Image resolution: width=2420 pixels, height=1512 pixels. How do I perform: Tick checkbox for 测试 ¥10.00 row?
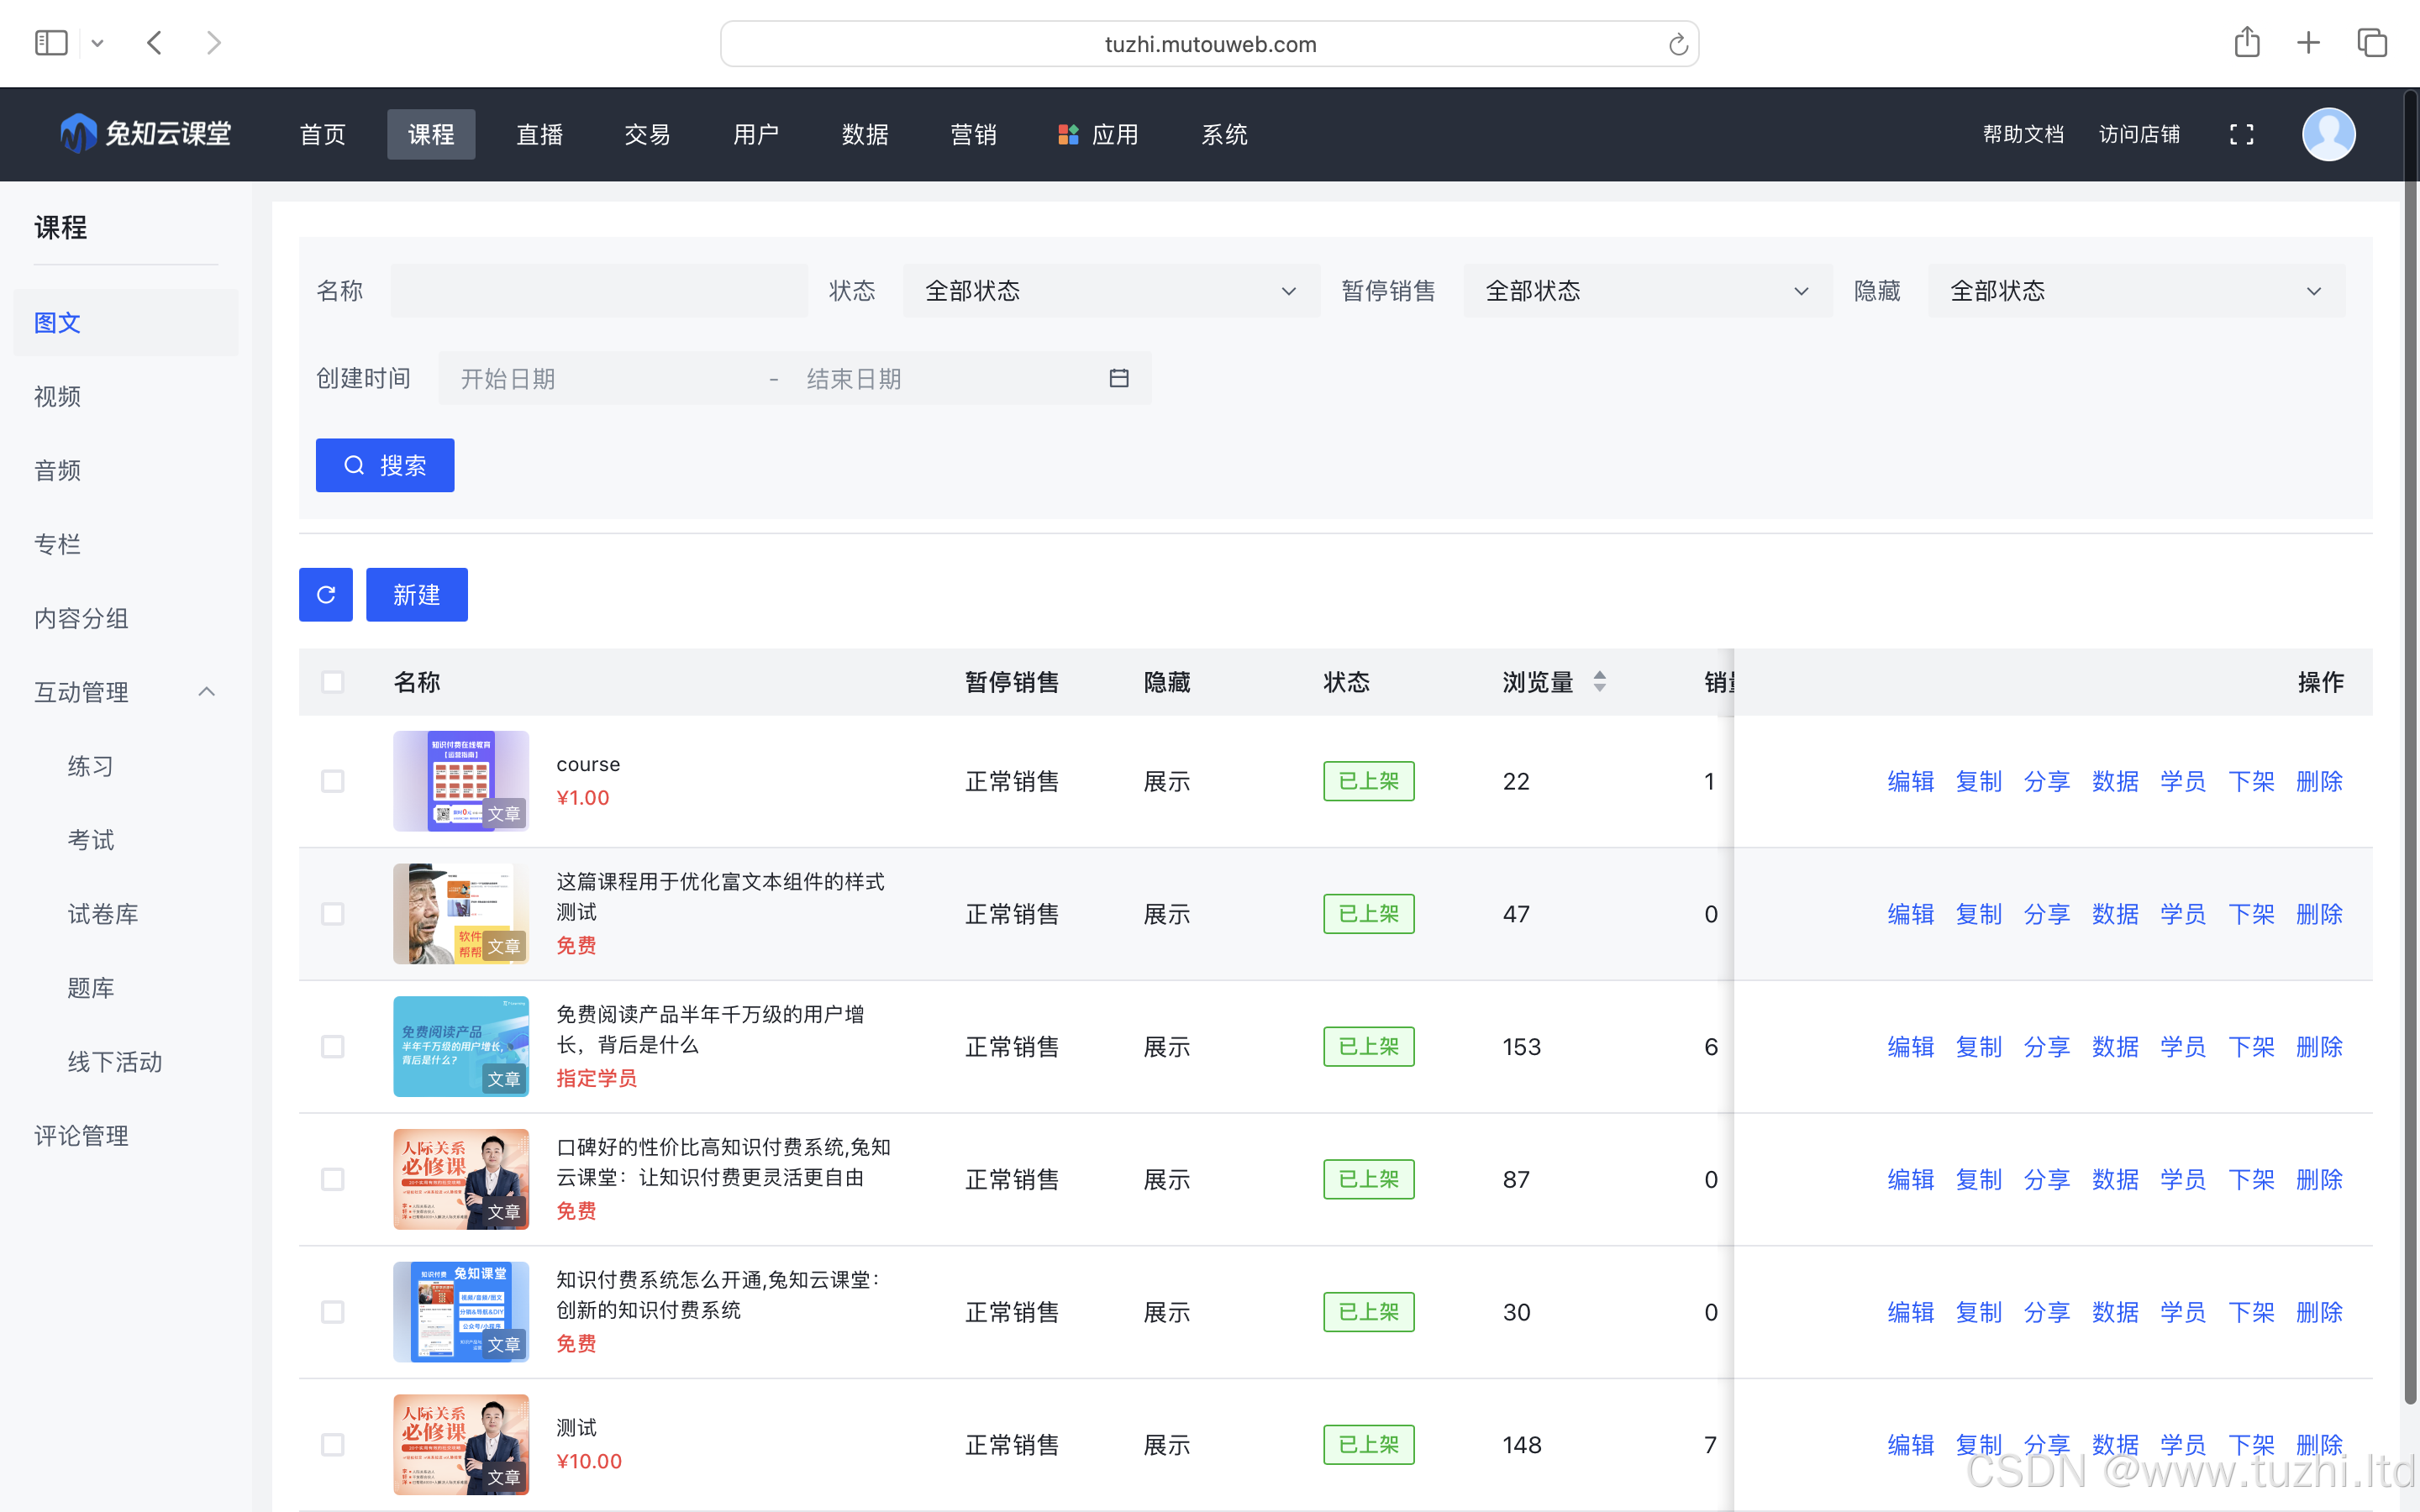(333, 1444)
